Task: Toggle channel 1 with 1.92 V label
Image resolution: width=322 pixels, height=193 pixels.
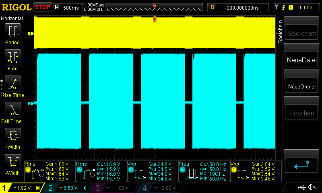Action: pyautogui.click(x=22, y=188)
